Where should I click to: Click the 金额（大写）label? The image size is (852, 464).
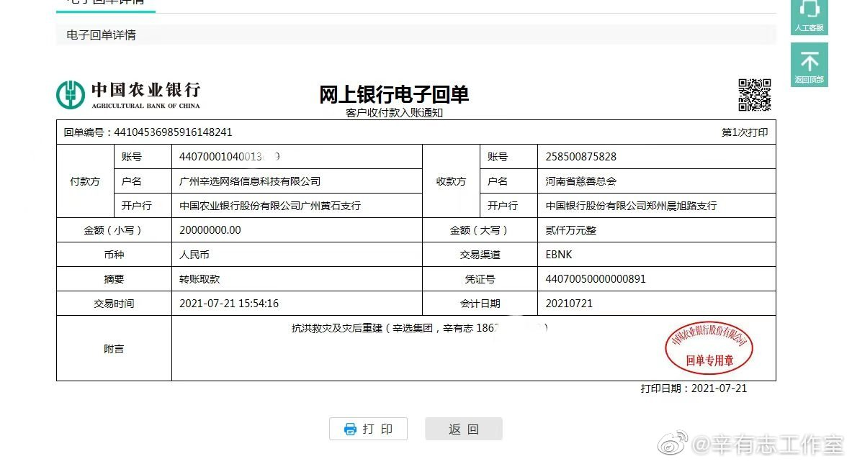click(x=479, y=230)
